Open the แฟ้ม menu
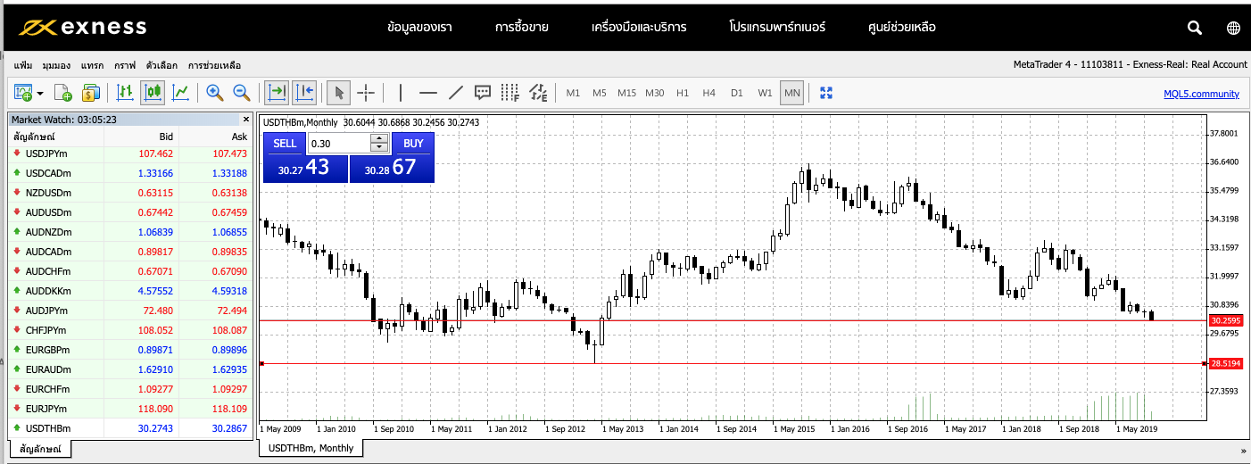Screen dimensions: 1251x464 coord(23,65)
